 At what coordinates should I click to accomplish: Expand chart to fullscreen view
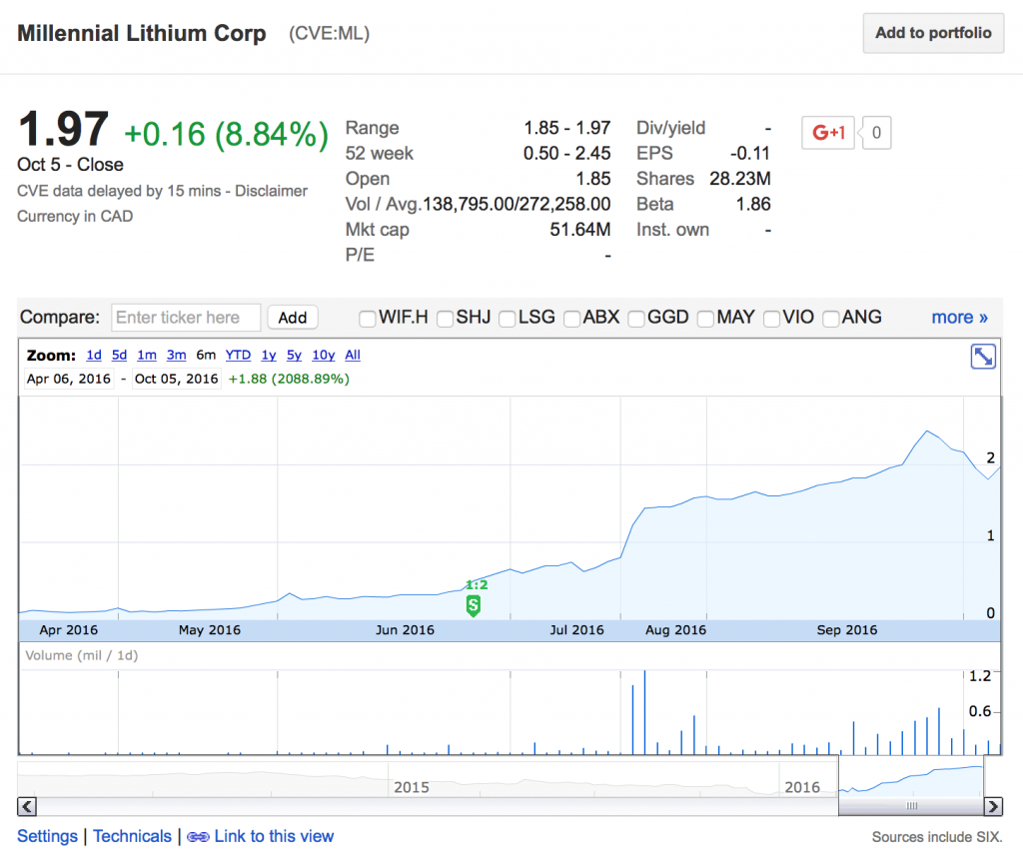click(x=983, y=357)
